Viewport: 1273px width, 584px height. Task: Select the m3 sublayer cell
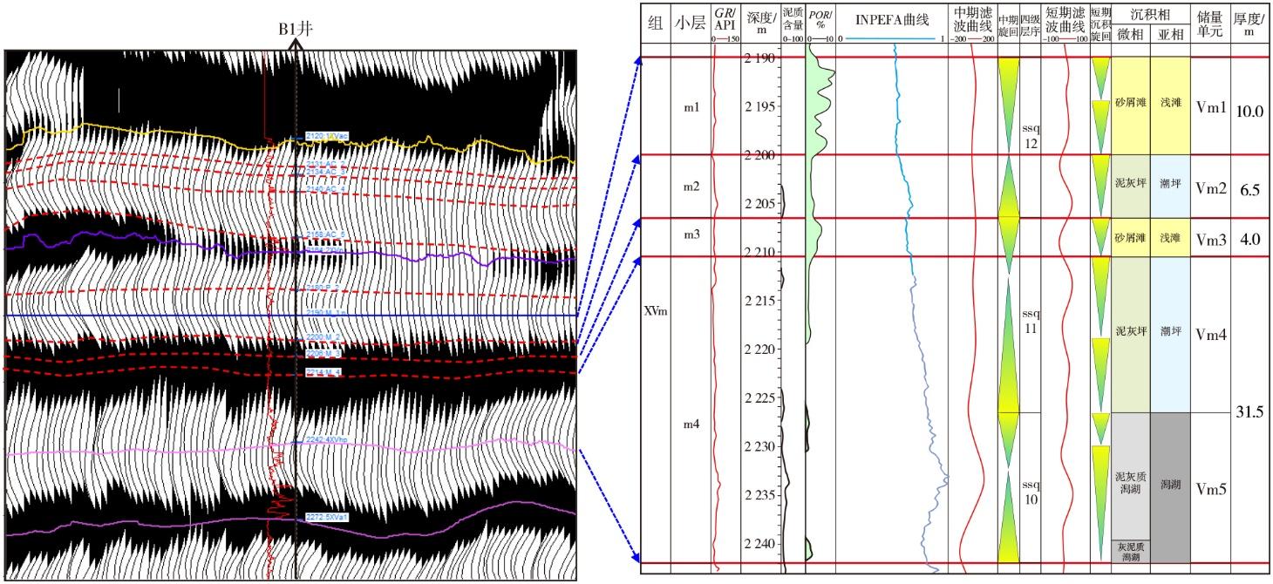tap(691, 237)
